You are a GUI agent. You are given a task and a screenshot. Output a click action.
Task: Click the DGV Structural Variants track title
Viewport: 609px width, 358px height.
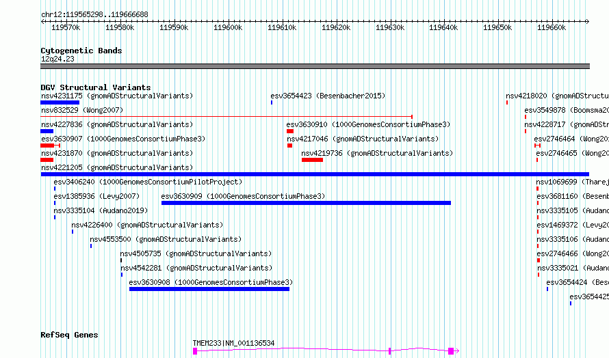pyautogui.click(x=96, y=87)
